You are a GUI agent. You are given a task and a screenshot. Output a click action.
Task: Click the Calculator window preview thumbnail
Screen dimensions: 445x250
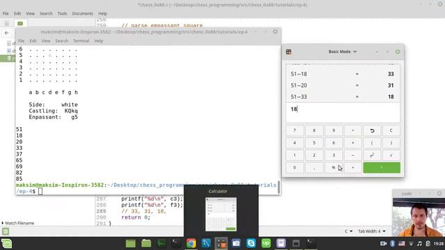click(221, 215)
